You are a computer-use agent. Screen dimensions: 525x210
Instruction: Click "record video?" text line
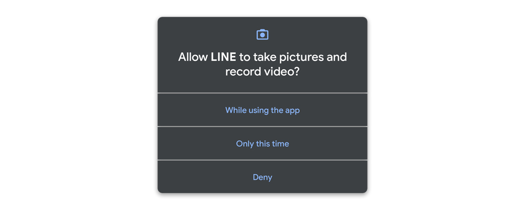pos(262,72)
